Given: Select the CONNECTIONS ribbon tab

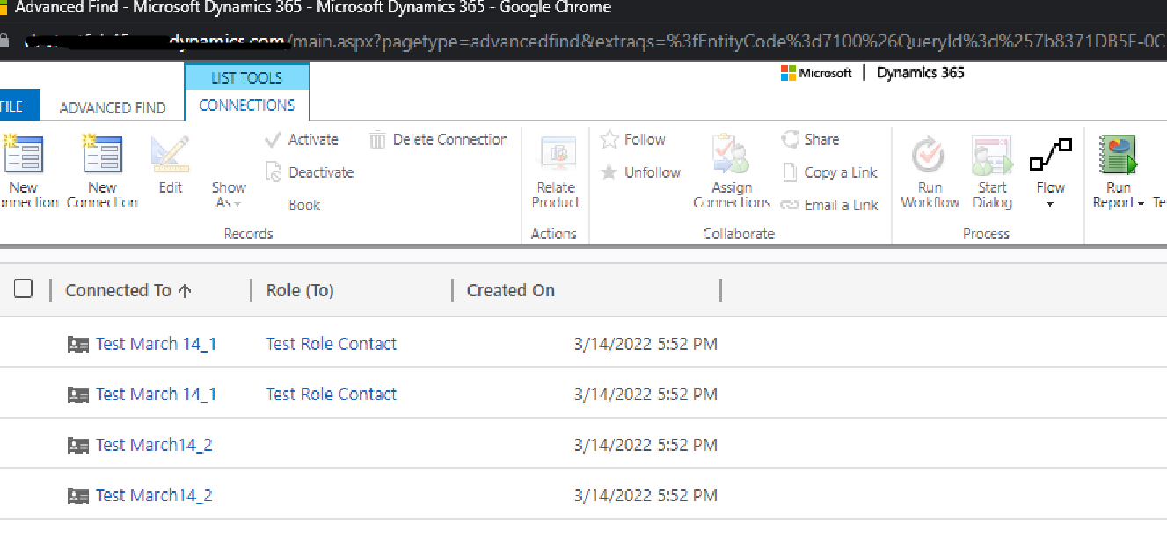Looking at the screenshot, I should click(247, 106).
